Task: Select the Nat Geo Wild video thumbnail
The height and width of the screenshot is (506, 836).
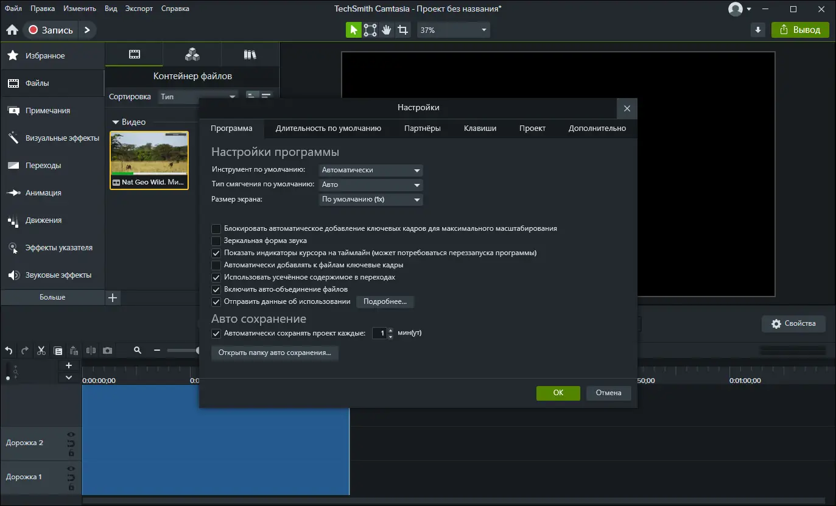Action: 149,156
